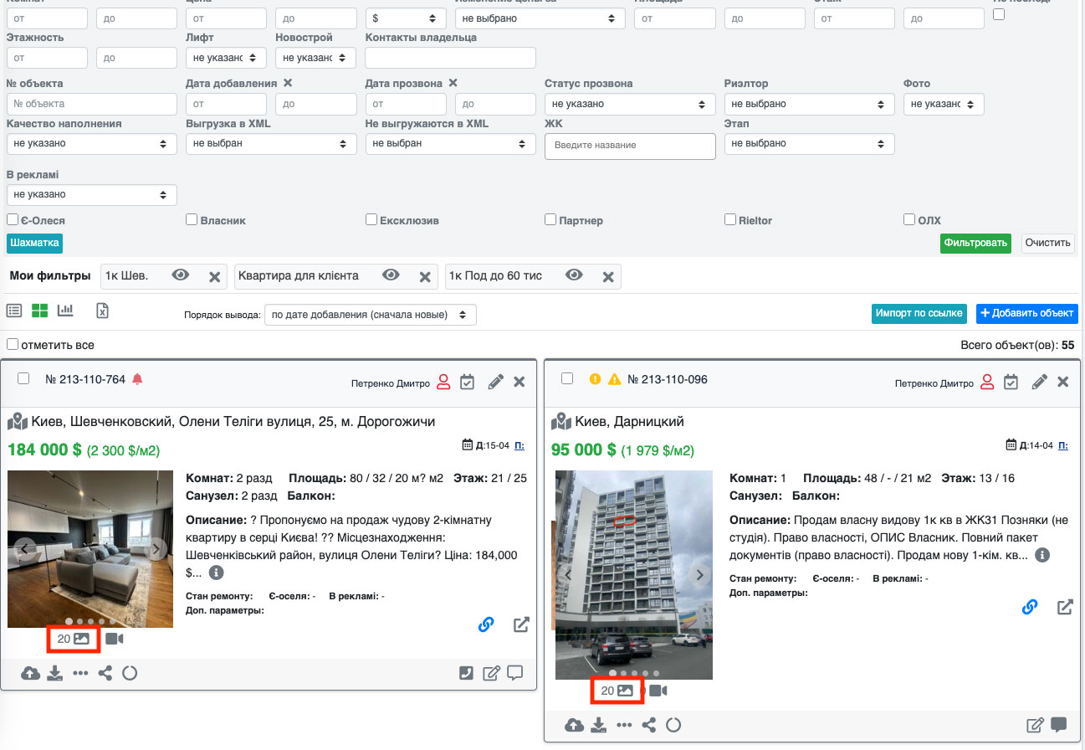Copy the link for the Дарницкий listing
The height and width of the screenshot is (750, 1085).
click(1030, 607)
